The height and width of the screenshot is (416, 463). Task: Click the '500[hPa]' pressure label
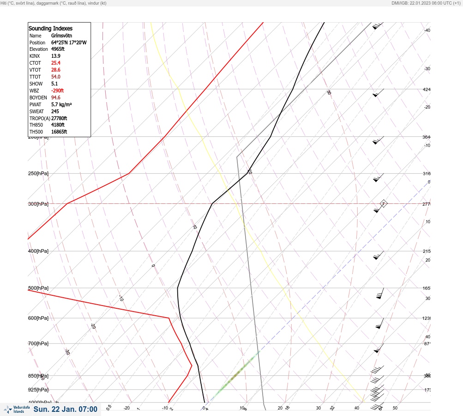38,288
